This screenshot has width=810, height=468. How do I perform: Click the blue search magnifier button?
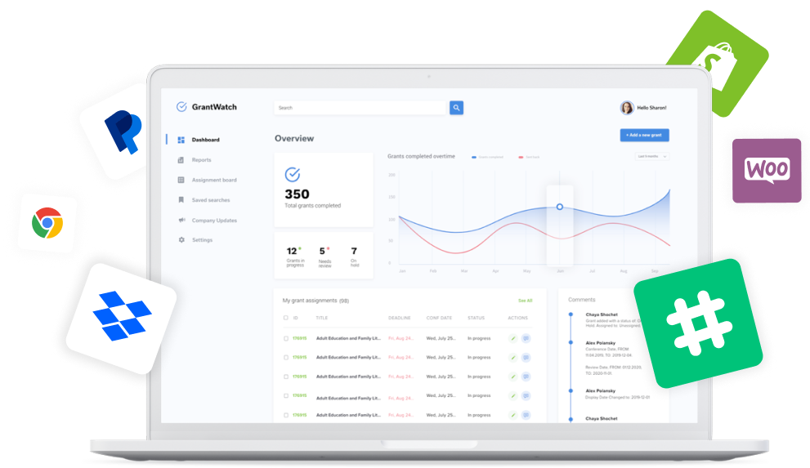(456, 108)
